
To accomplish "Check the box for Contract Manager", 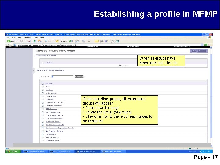I will pyautogui.click(x=42, y=106).
